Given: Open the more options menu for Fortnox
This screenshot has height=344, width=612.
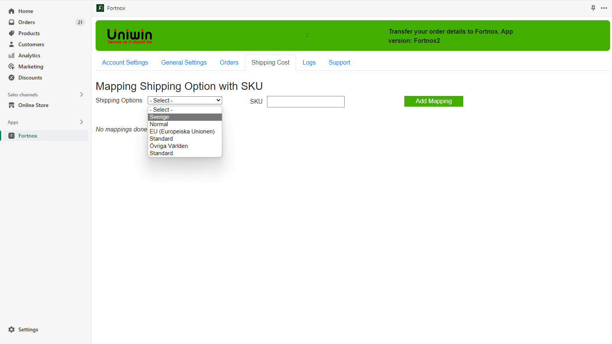Looking at the screenshot, I should click(x=605, y=8).
